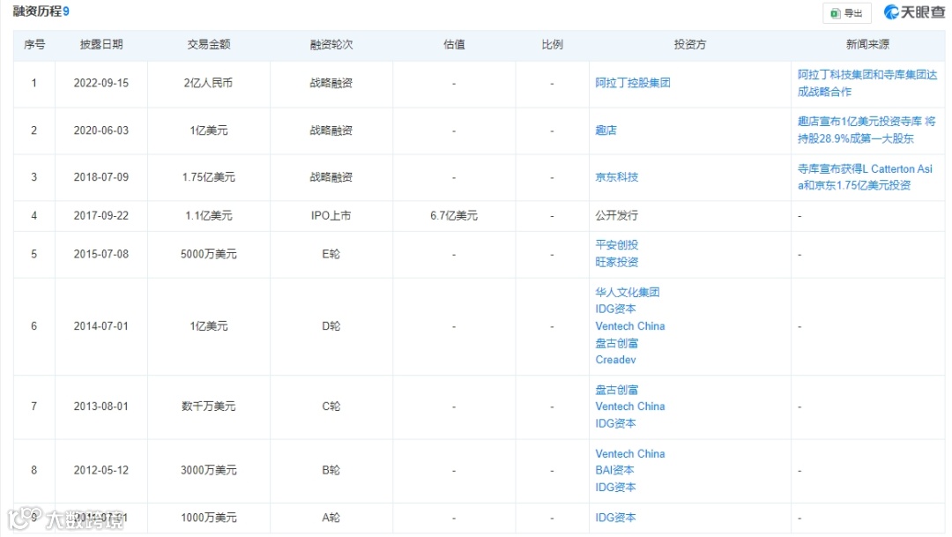Image resolution: width=952 pixels, height=537 pixels.
Task: Click round cell B轮
Action: (331, 470)
